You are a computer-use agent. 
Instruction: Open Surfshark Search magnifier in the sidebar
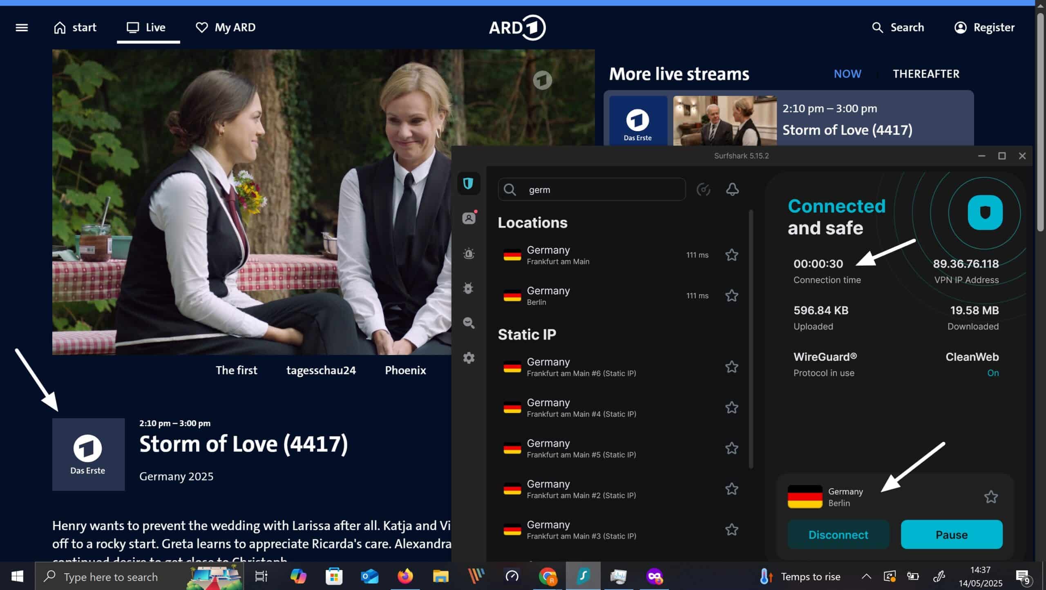pyautogui.click(x=469, y=323)
